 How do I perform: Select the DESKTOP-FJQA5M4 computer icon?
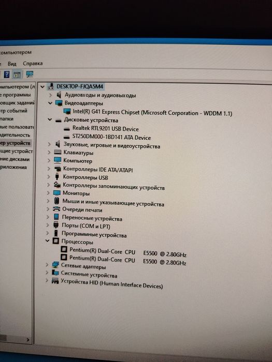pos(51,86)
